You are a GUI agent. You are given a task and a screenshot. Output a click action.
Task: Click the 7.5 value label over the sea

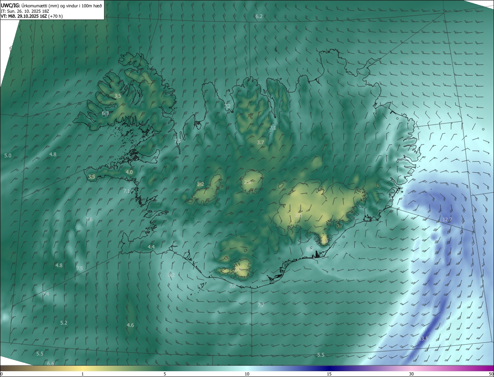(x=80, y=269)
